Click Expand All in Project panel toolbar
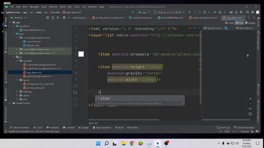The height and width of the screenshot is (148, 264). pyautogui.click(x=53, y=18)
